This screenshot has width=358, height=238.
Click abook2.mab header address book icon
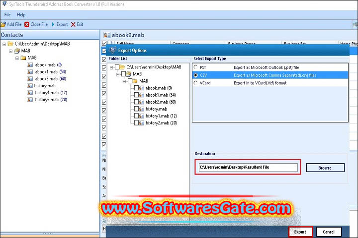point(106,35)
